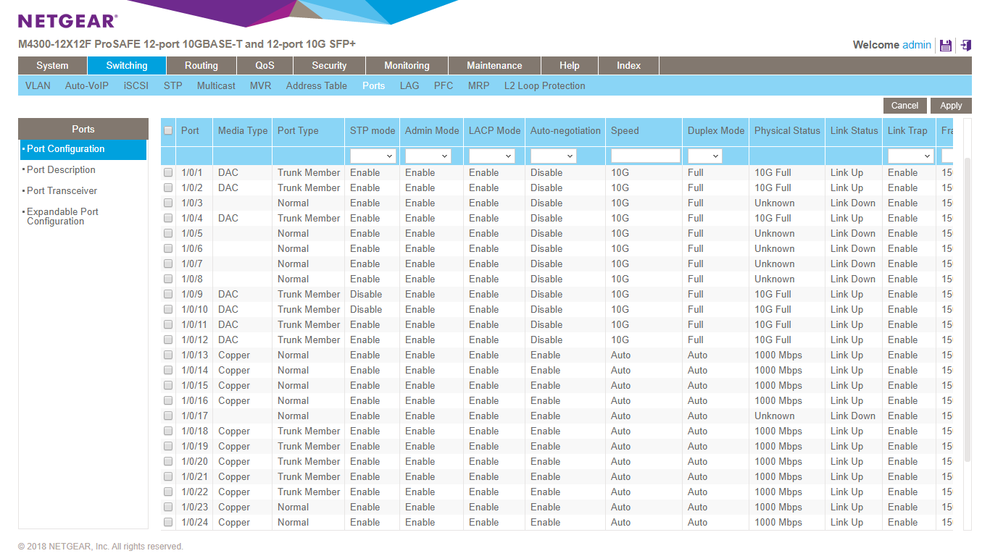990x556 pixels.
Task: Click the Apply button
Action: (x=951, y=106)
